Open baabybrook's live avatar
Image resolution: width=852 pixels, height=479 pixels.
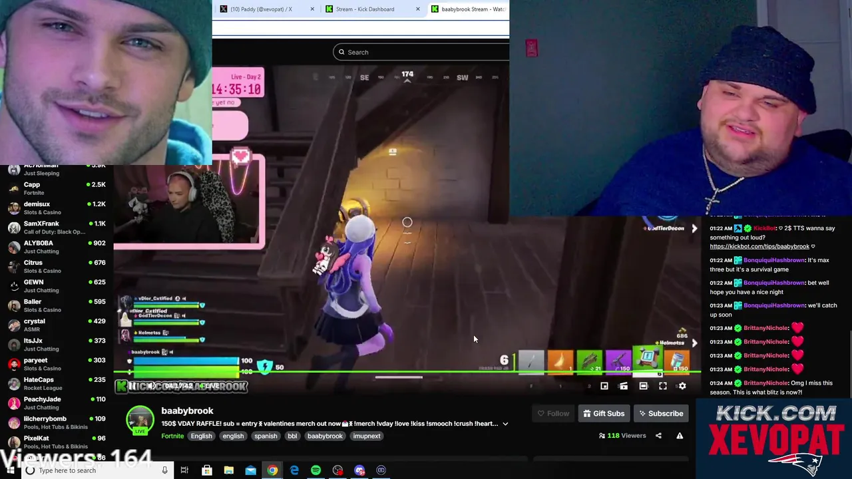pyautogui.click(x=140, y=420)
